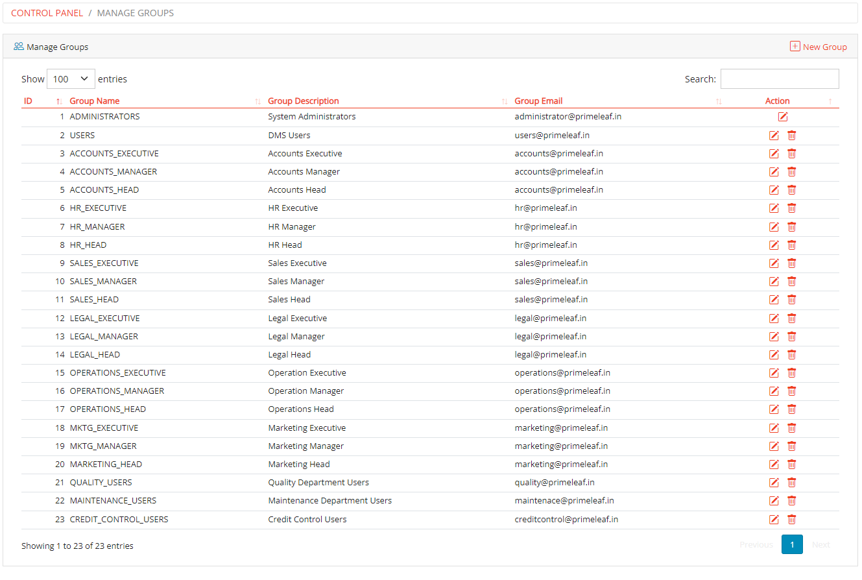Viewport: 862px width, 580px height.
Task: Navigate to CONTROL PANEL breadcrumb
Action: tap(47, 12)
